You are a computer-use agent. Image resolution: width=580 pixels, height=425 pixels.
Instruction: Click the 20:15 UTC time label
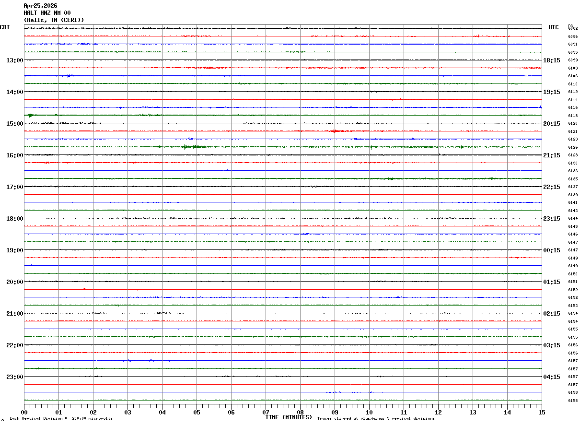pos(552,124)
